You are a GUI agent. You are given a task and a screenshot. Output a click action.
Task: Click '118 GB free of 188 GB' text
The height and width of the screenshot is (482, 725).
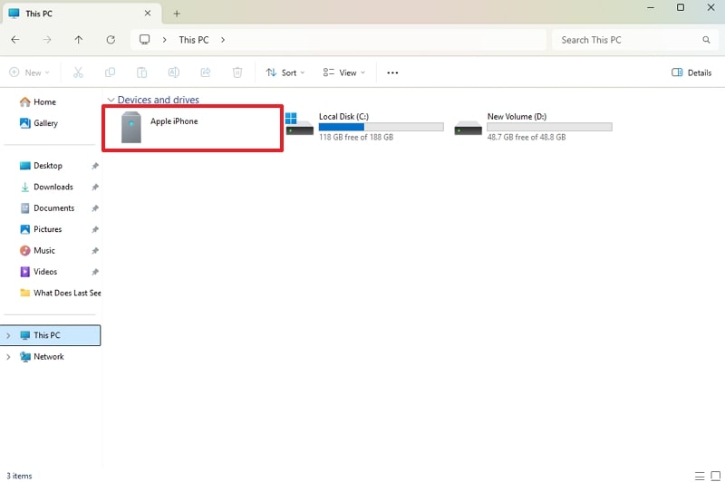pos(356,137)
